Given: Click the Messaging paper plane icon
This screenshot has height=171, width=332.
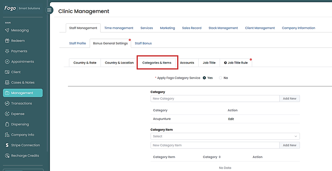Looking at the screenshot, I should point(7,30).
